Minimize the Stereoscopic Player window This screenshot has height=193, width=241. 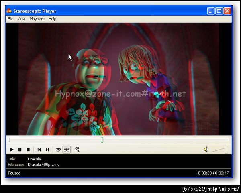[211, 11]
